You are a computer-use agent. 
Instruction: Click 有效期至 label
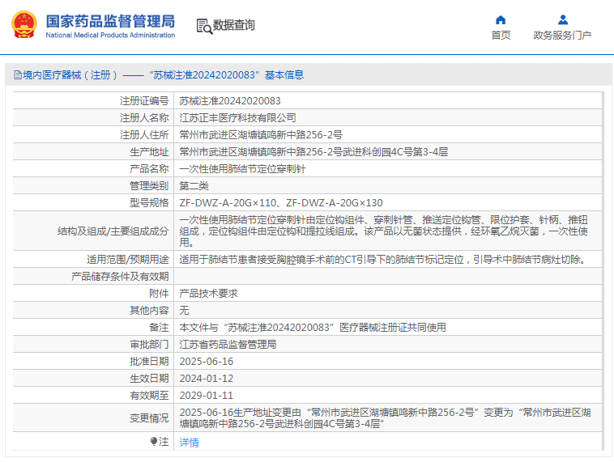(x=149, y=396)
